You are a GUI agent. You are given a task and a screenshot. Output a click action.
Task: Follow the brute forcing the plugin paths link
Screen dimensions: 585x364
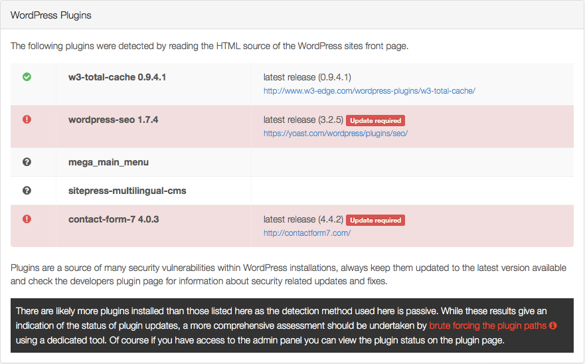click(487, 325)
